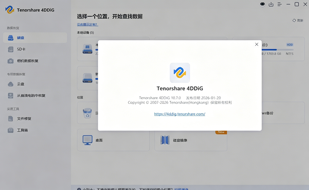Screen dimensions: 309x190
Task: Click the (E:) drive usage bar
Action: pyautogui.click(x=278, y=50)
